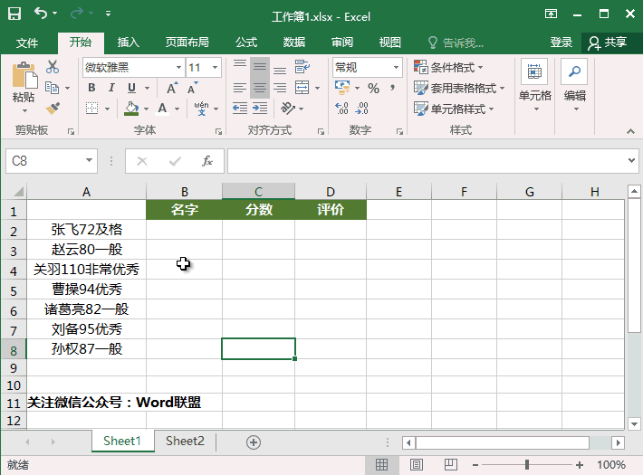
Task: Add a new sheet with plus icon
Action: (254, 442)
